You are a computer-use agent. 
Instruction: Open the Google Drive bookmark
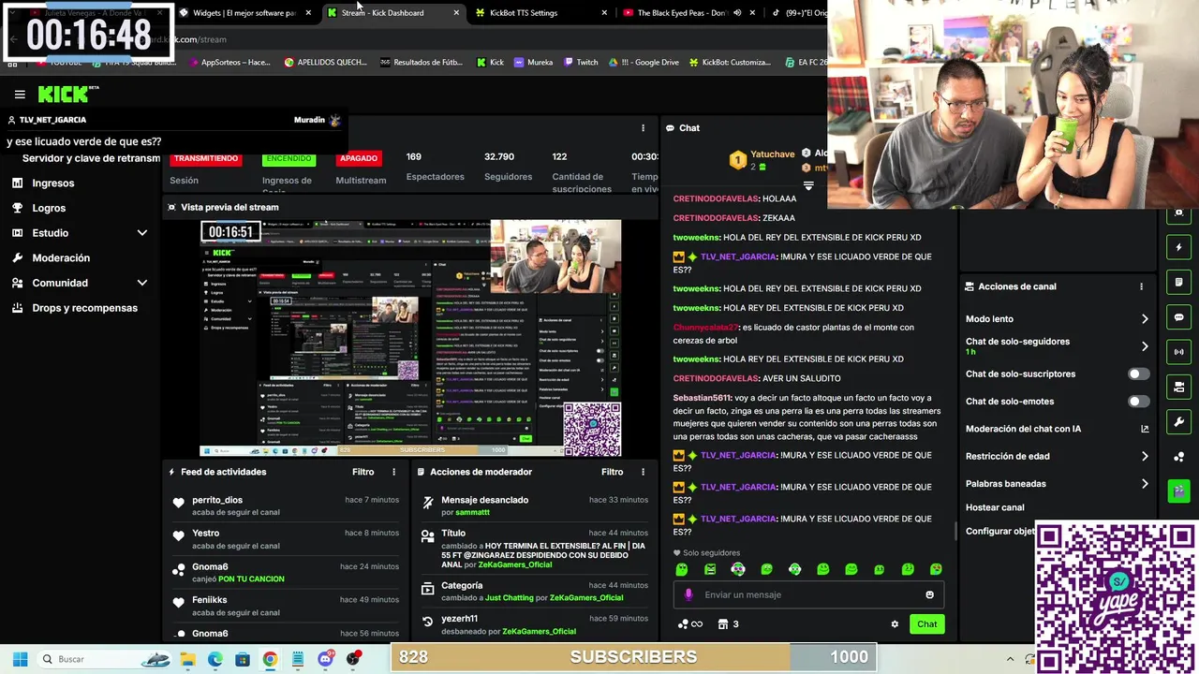(644, 63)
